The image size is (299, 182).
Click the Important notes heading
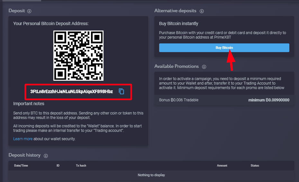click(x=29, y=104)
